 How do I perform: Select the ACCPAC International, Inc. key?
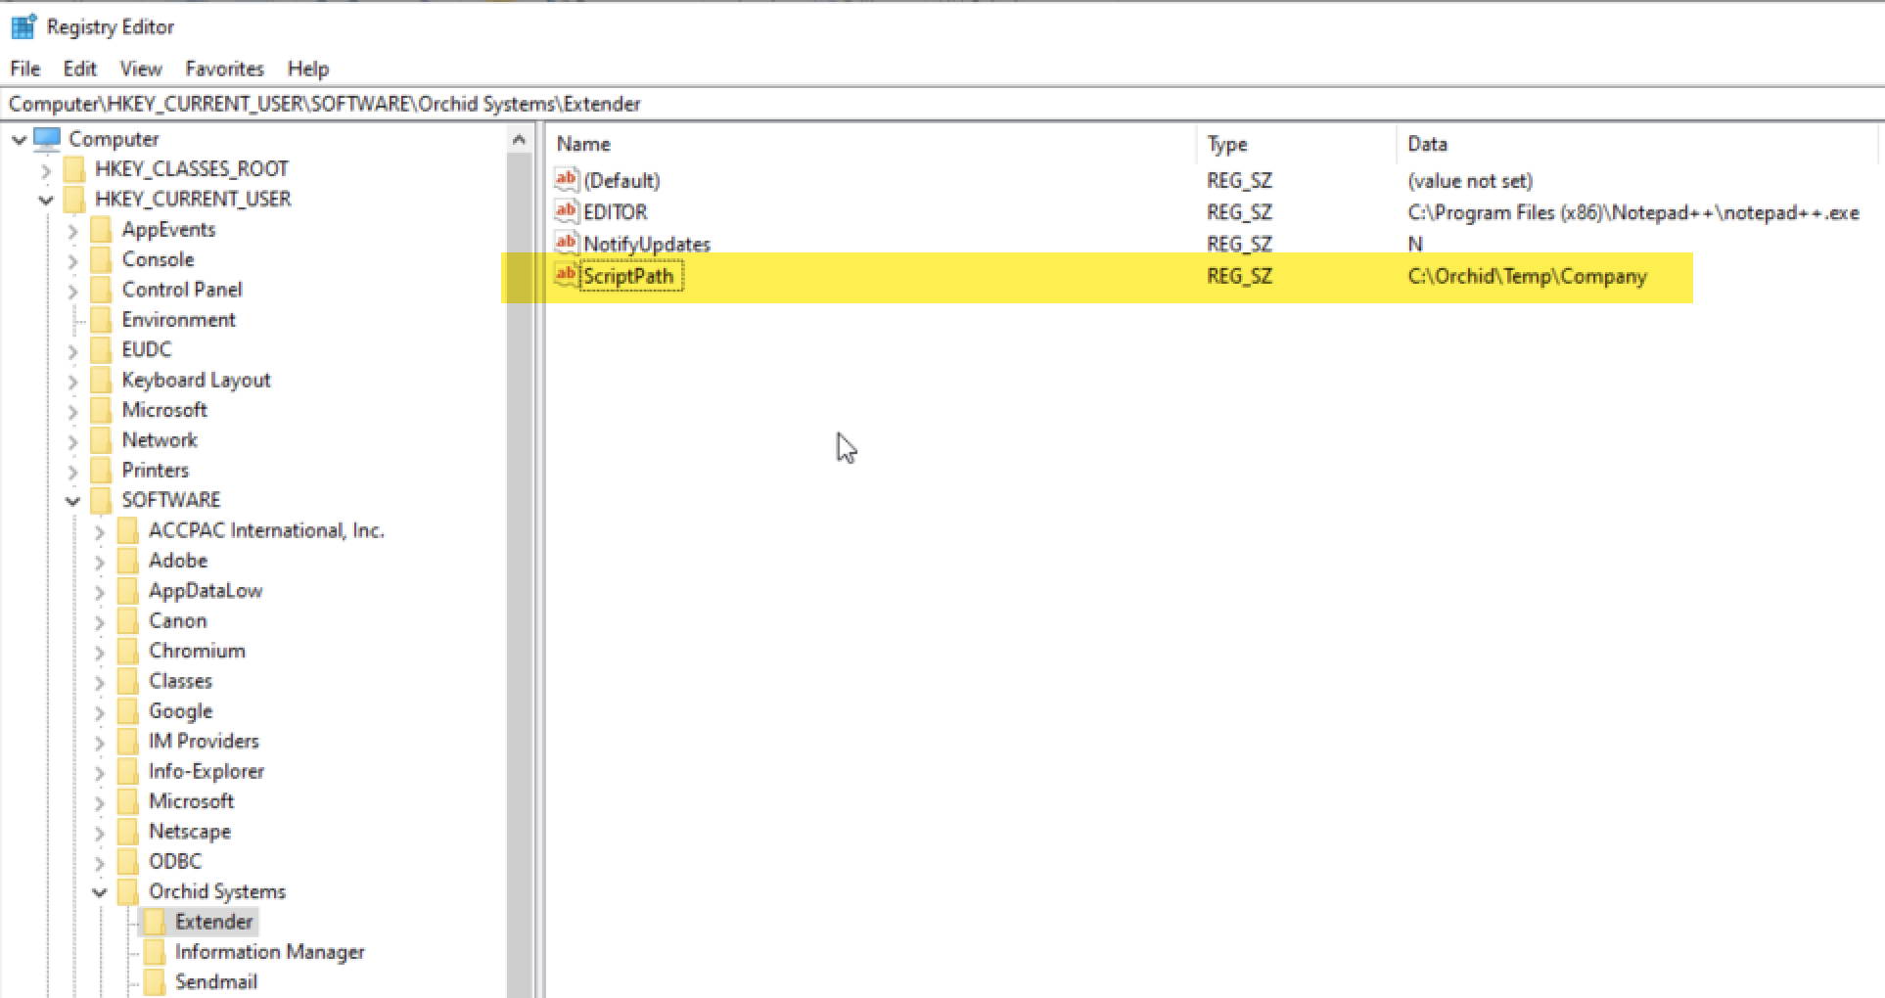point(265,530)
